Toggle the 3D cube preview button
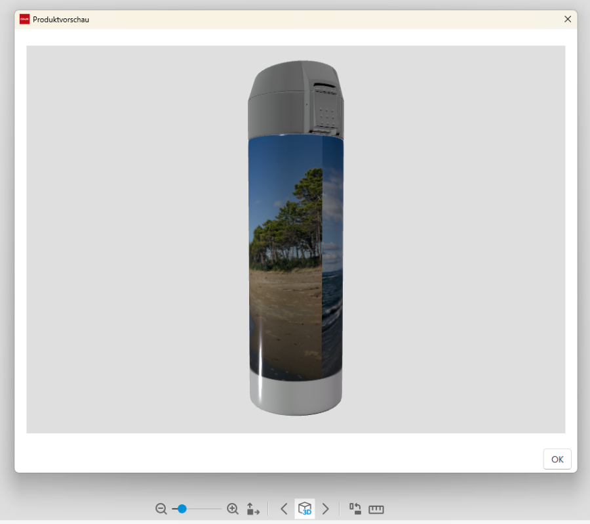The height and width of the screenshot is (524, 590). [305, 509]
